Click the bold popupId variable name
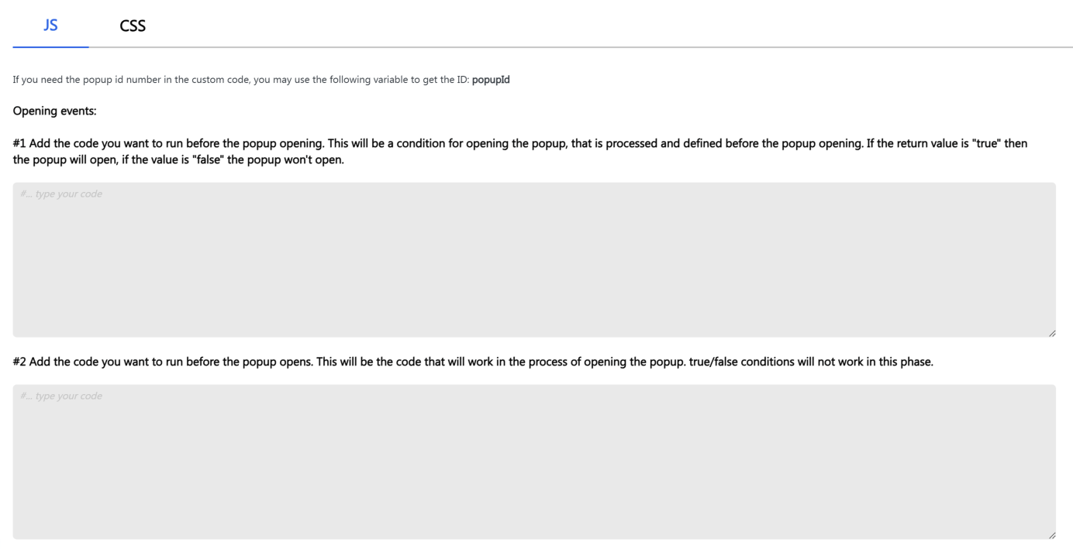The height and width of the screenshot is (549, 1073). point(491,80)
